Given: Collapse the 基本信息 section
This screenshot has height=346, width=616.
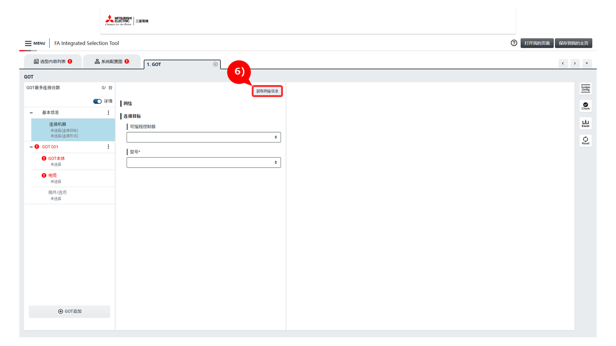Looking at the screenshot, I should click(x=31, y=112).
